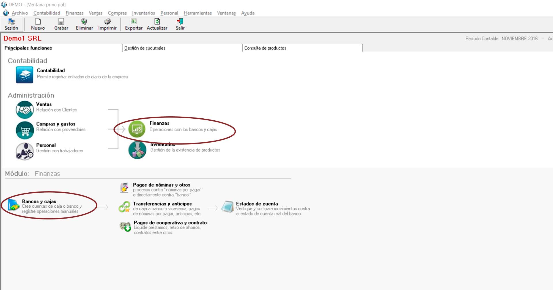Image resolution: width=553 pixels, height=290 pixels.
Task: Create new record with Nuevo icon
Action: pyautogui.click(x=38, y=22)
